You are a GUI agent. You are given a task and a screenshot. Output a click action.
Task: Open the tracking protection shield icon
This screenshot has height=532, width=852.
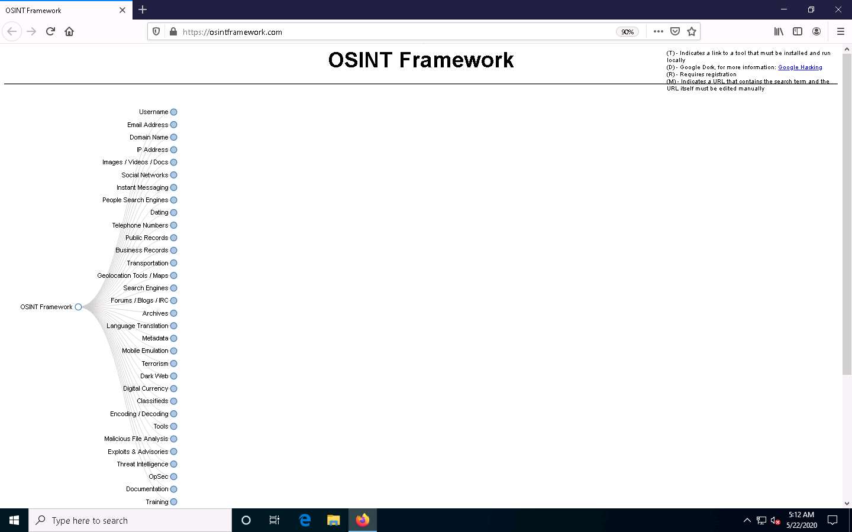(x=156, y=32)
